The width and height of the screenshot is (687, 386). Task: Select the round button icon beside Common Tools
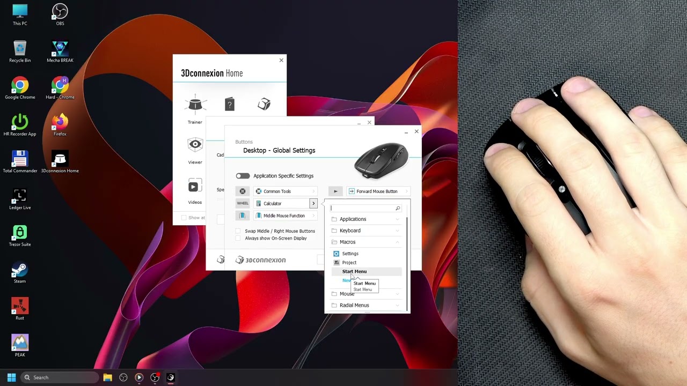tap(243, 191)
